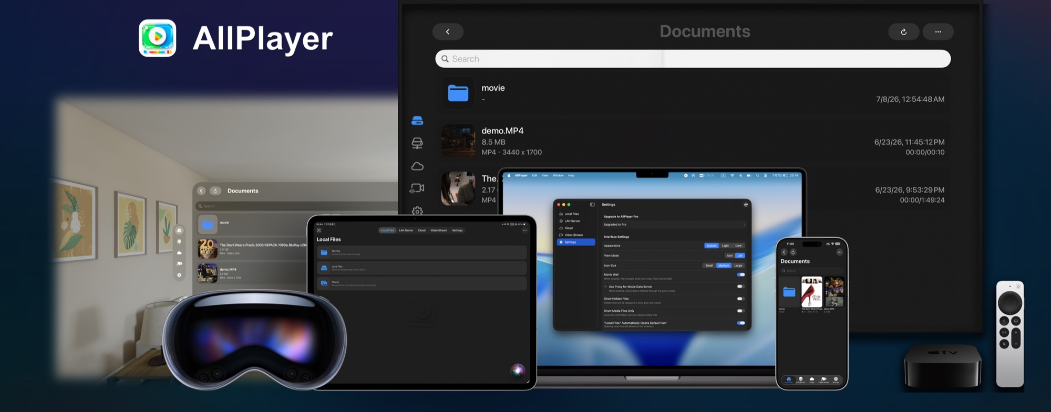Select Settings in Mac sidebar
This screenshot has width=1051, height=412.
[x=576, y=242]
